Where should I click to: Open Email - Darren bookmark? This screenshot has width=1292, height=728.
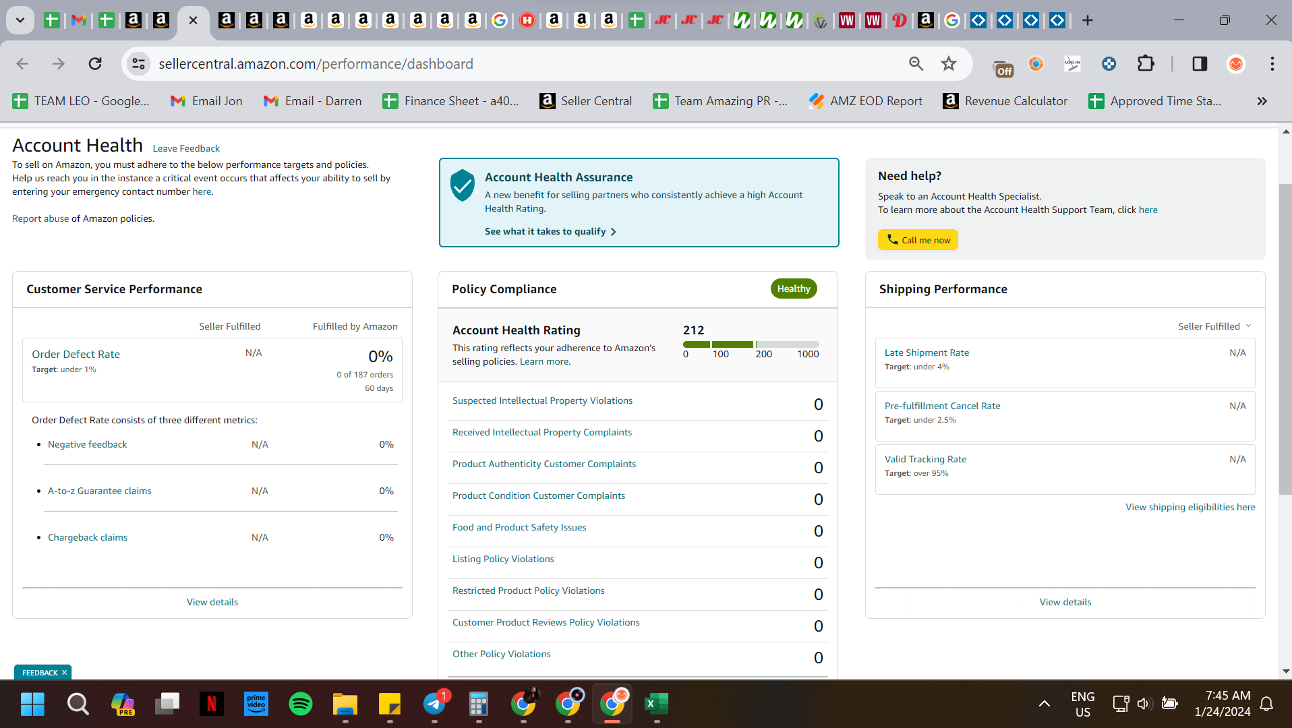tap(312, 101)
